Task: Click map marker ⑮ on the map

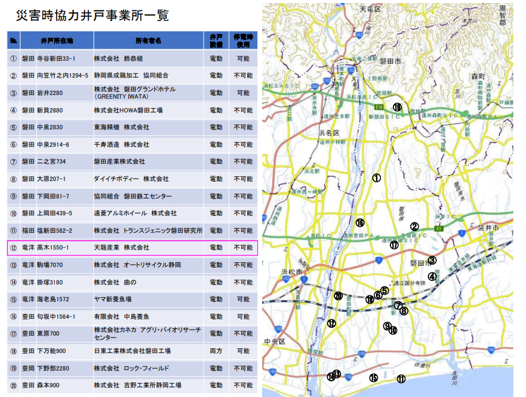Action: (x=374, y=378)
